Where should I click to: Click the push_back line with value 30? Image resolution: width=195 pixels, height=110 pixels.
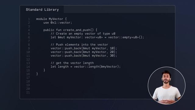click(x=84, y=56)
